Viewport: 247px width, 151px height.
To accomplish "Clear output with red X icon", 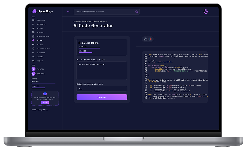I will [150, 39].
